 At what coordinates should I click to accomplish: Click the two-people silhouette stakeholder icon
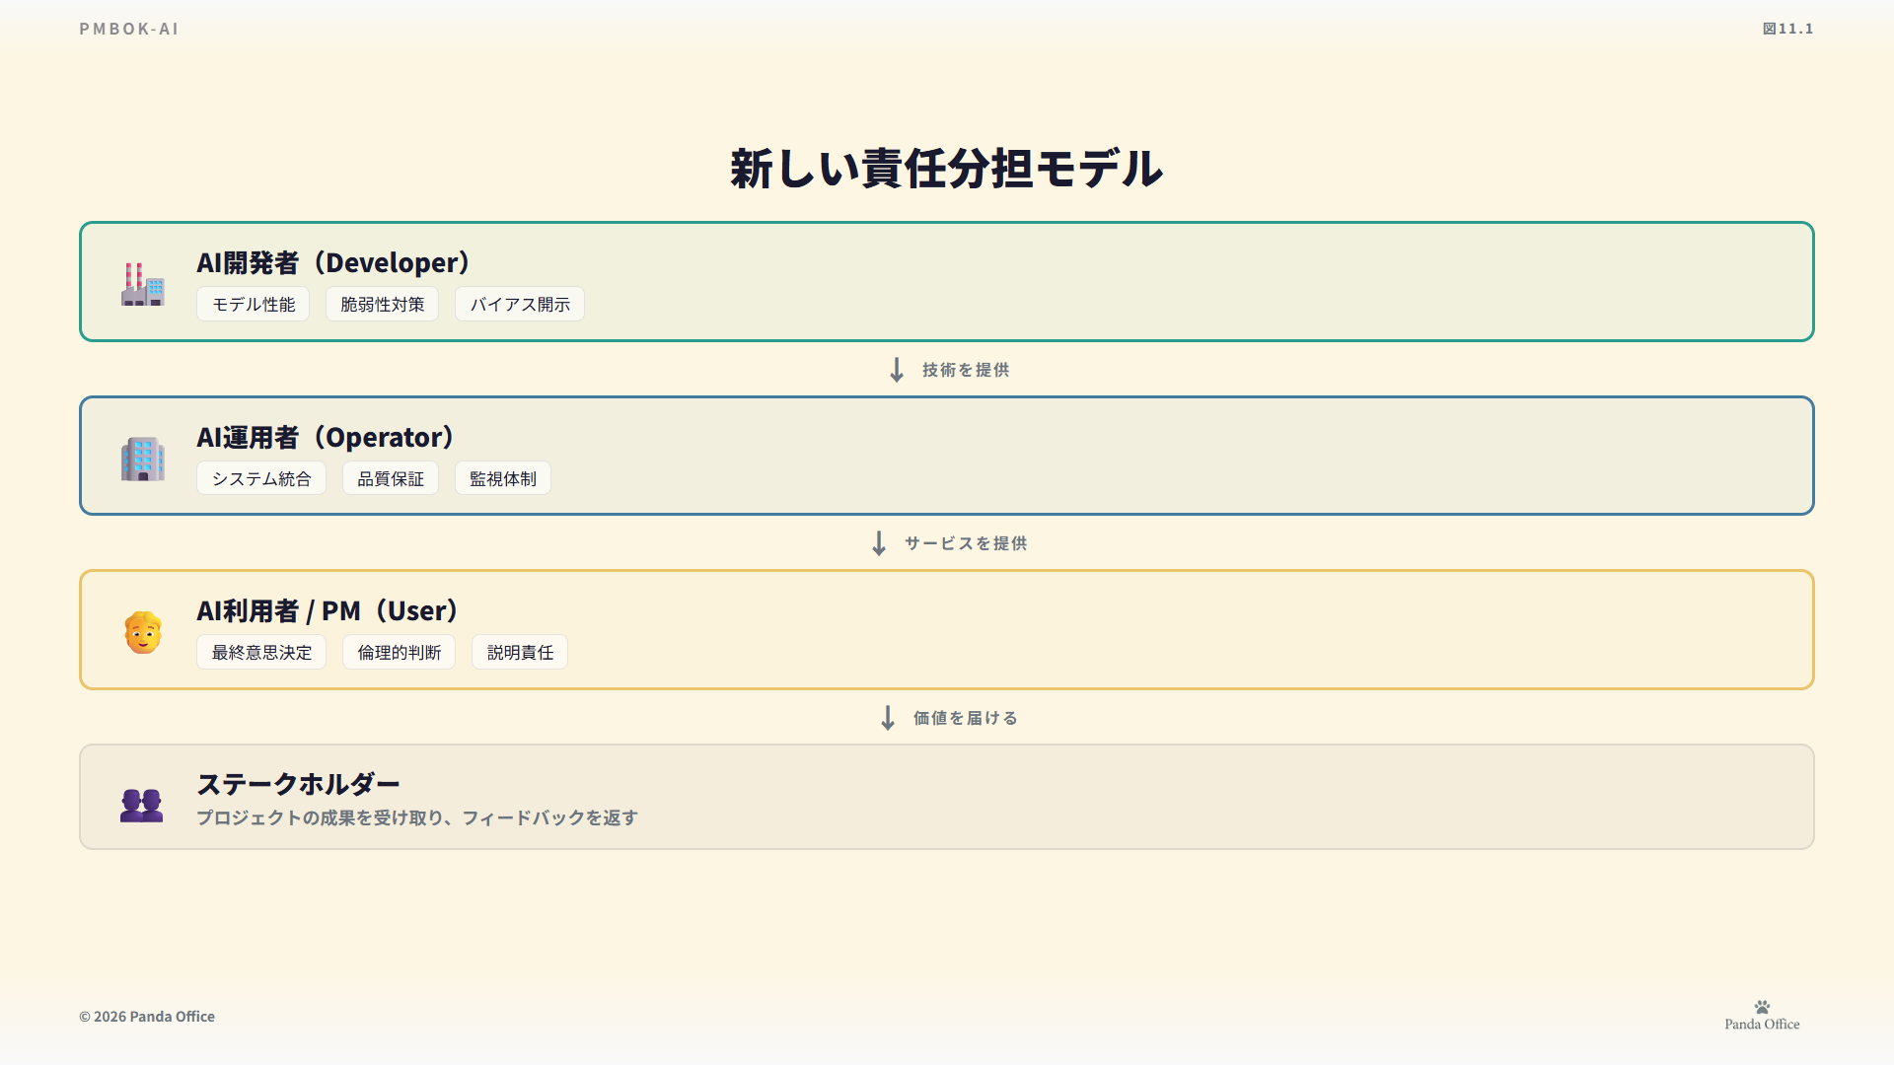[x=142, y=805]
